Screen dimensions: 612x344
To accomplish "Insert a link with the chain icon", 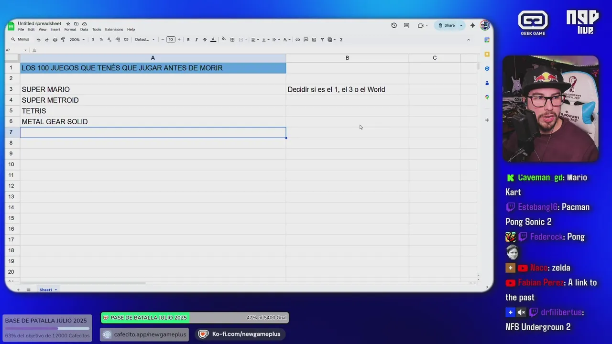I will point(297,40).
